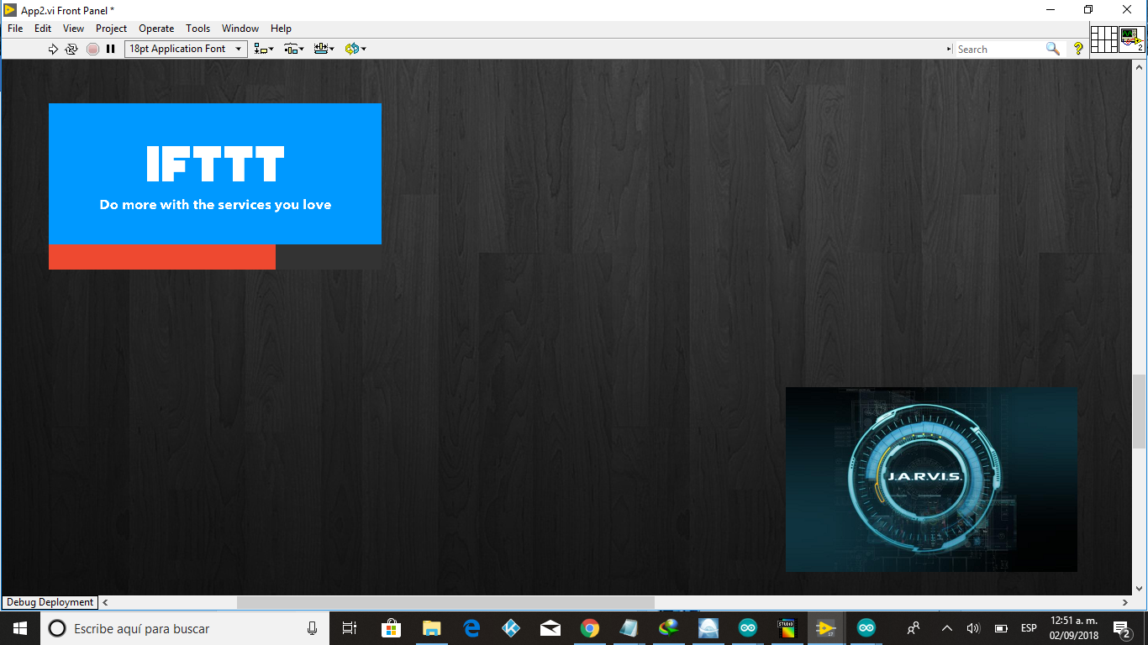Click the search magnifier icon
Screen dimensions: 1148x645
[x=1053, y=49]
